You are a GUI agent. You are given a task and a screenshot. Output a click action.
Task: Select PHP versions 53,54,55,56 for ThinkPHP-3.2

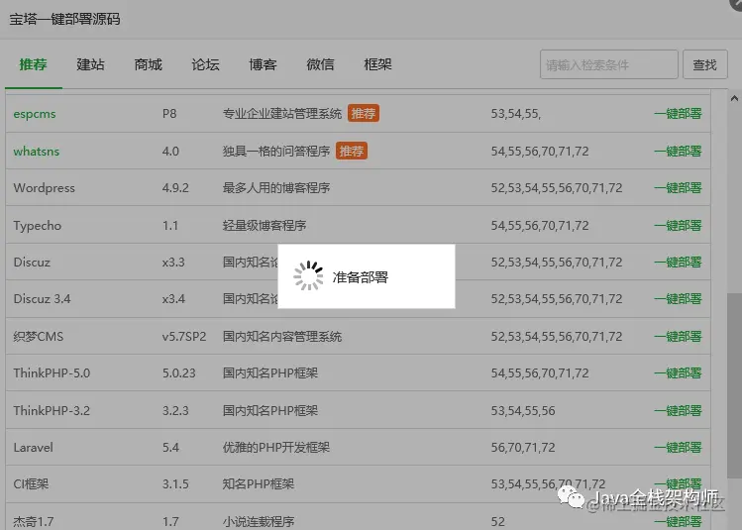(x=523, y=410)
